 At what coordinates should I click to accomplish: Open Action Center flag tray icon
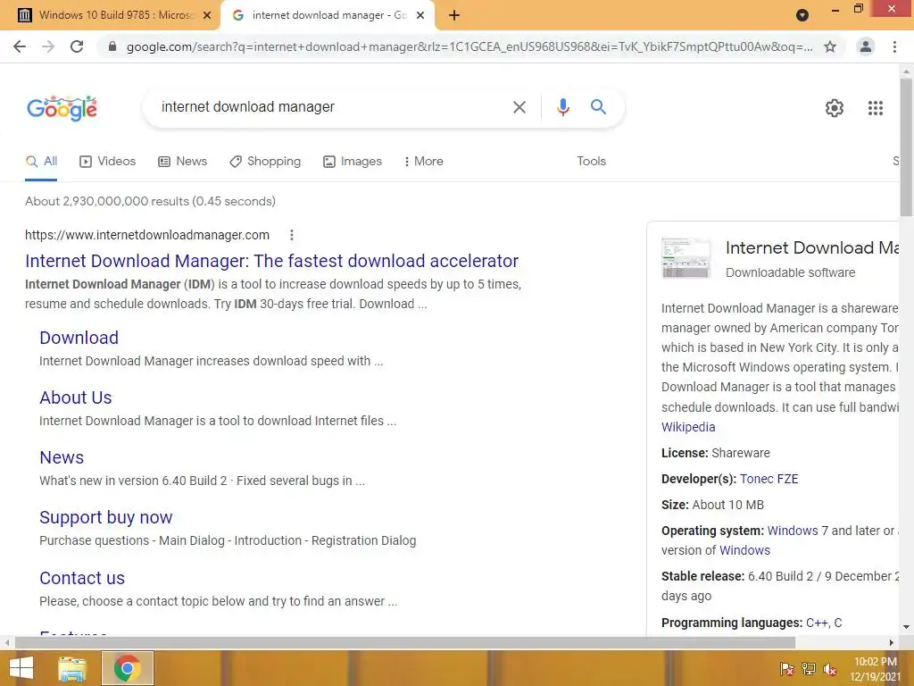[786, 669]
